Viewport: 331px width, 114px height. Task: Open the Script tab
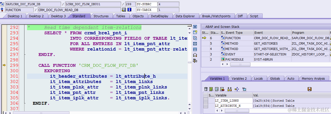[254, 16]
